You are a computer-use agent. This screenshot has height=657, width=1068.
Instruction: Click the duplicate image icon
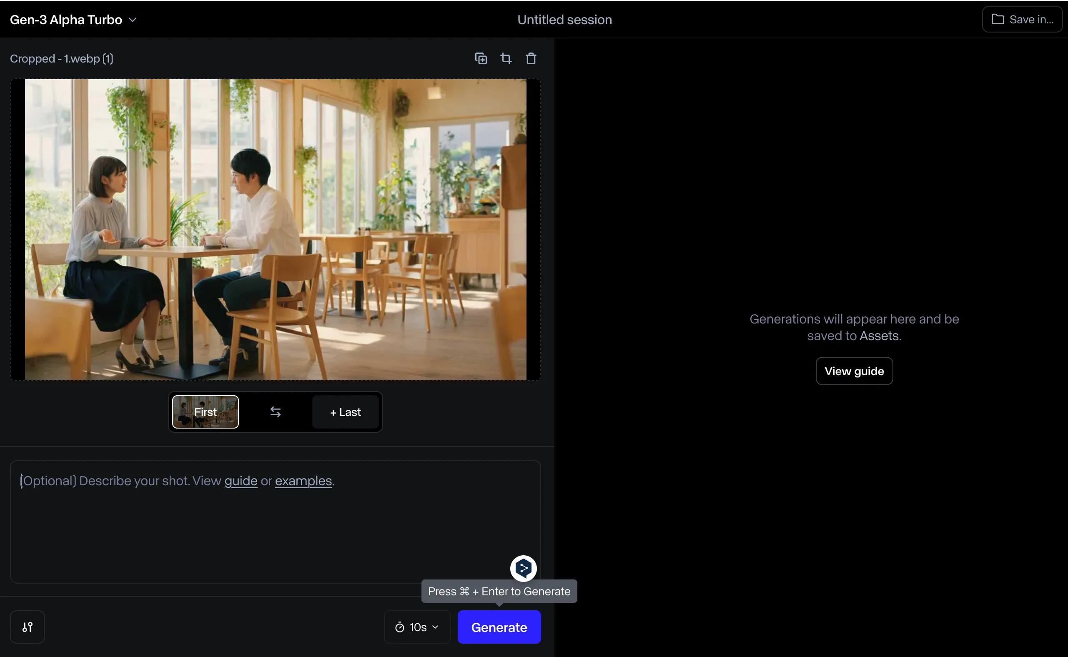[x=481, y=58]
